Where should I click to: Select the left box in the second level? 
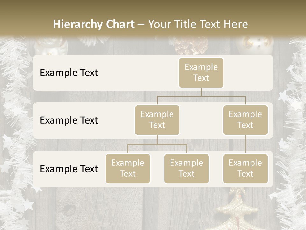(x=157, y=120)
